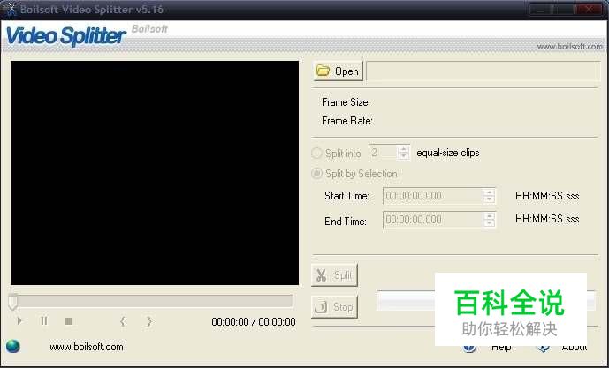The width and height of the screenshot is (609, 368).
Task: Close the Boilsoft Video Splitter window
Action: (589, 10)
